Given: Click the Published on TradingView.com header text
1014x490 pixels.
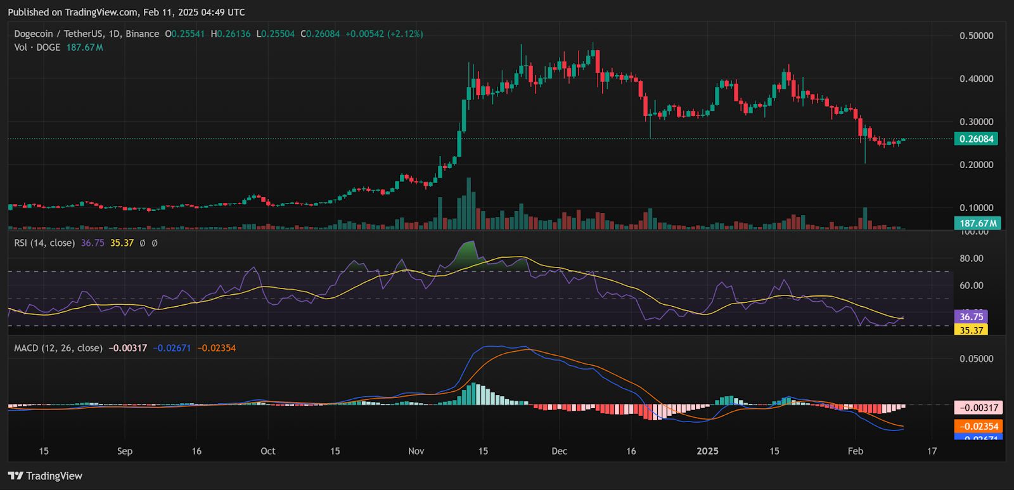Looking at the screenshot, I should coord(126,12).
